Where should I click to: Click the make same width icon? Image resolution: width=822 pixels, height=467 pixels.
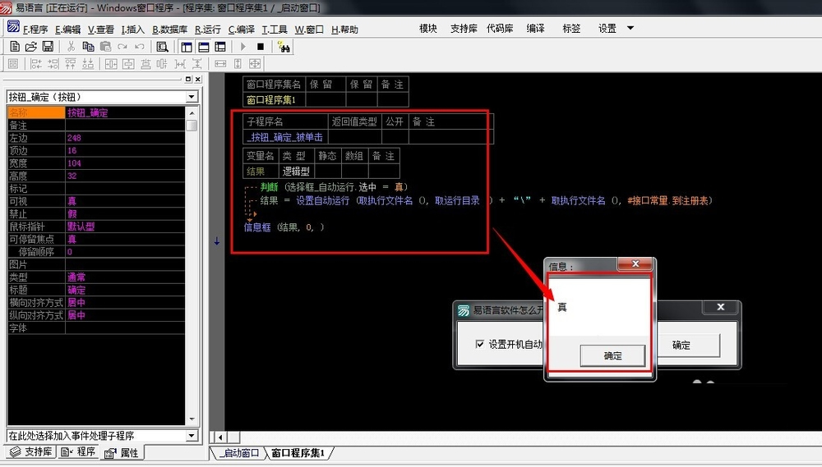click(x=220, y=64)
